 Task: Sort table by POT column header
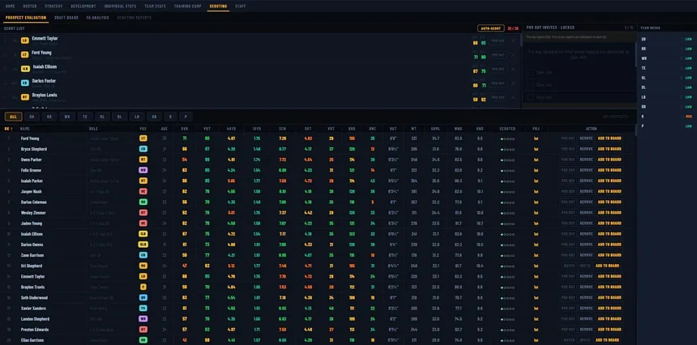tap(207, 130)
